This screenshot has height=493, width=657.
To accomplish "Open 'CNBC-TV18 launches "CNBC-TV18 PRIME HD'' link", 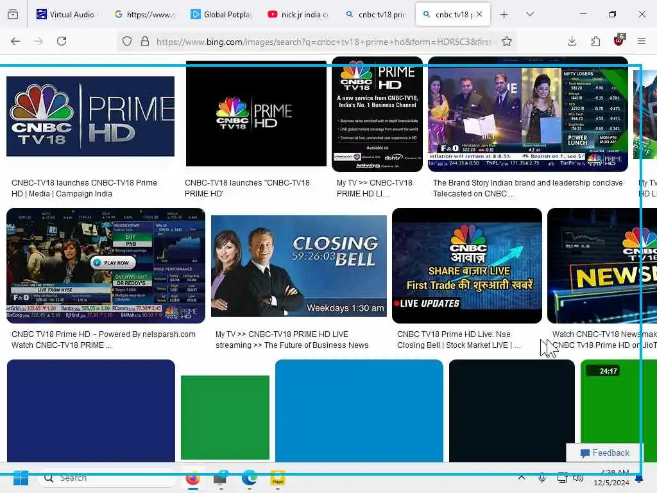I will 247,188.
